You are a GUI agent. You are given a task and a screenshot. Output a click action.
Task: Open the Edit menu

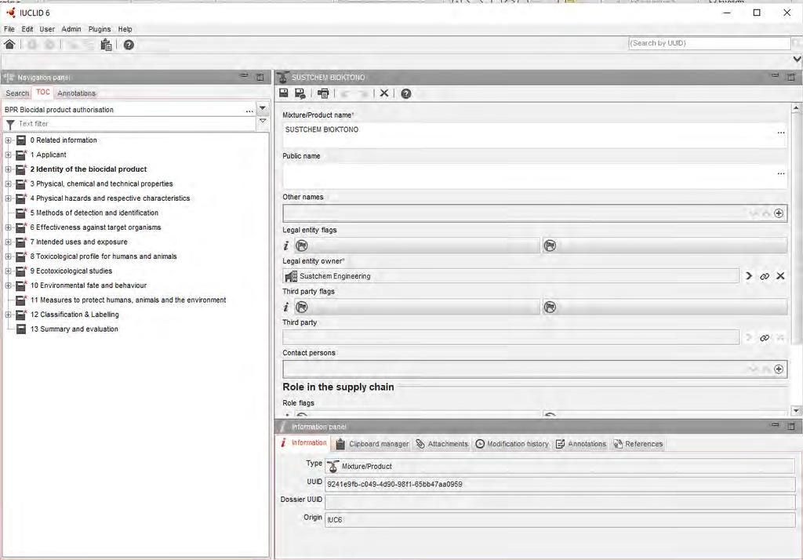(x=27, y=29)
